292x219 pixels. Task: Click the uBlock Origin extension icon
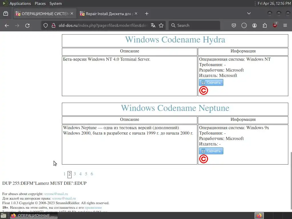click(x=275, y=25)
